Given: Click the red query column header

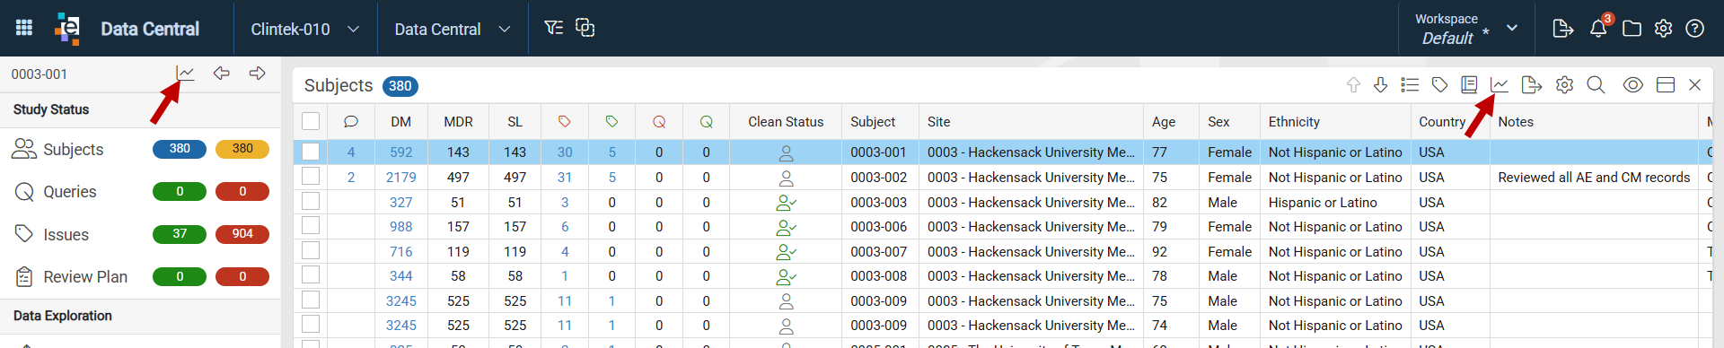Looking at the screenshot, I should pyautogui.click(x=659, y=121).
